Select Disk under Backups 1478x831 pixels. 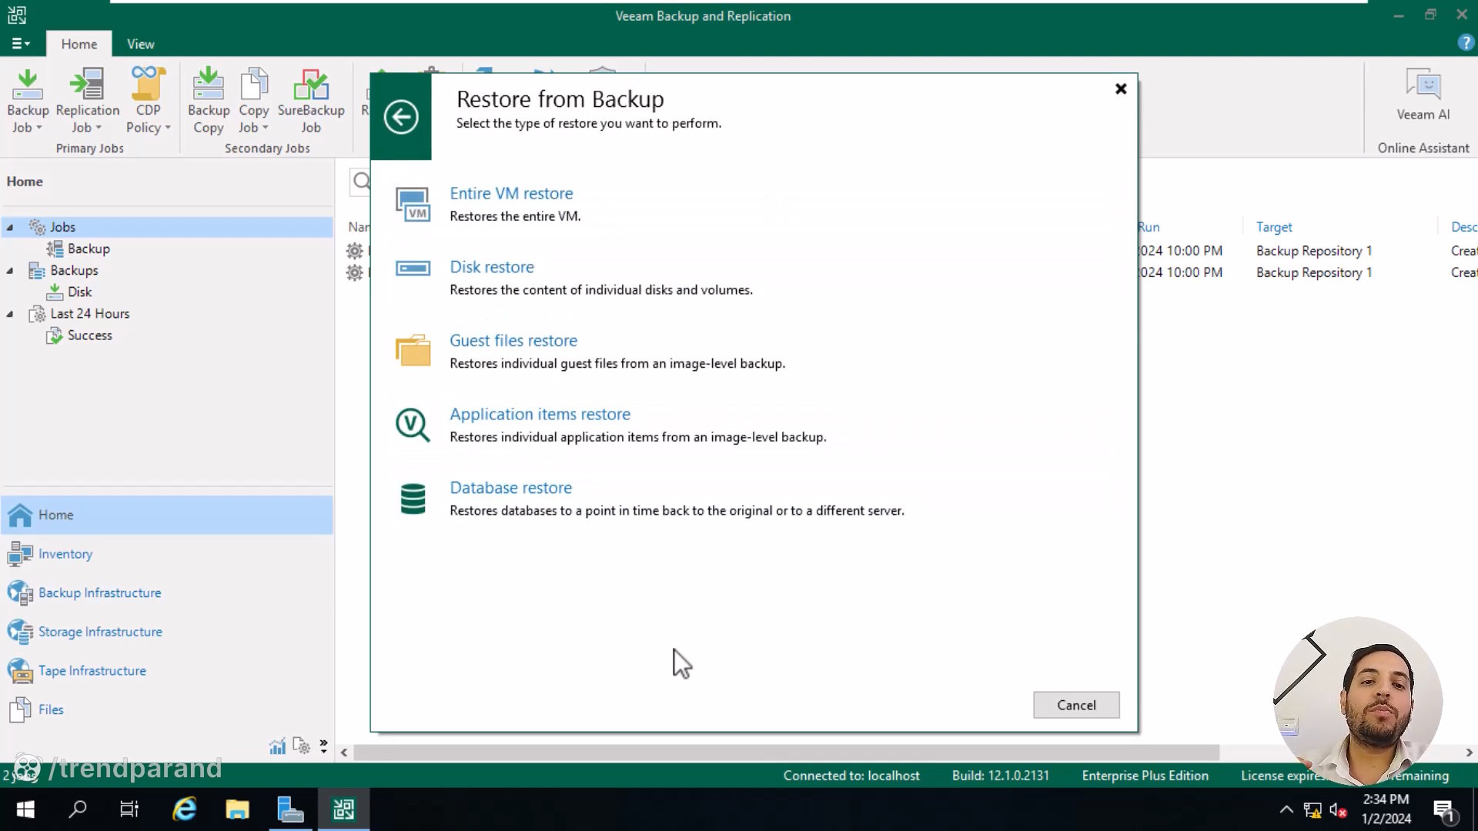[x=79, y=292]
